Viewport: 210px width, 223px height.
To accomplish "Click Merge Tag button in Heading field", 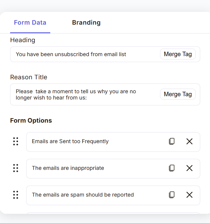I will [178, 54].
